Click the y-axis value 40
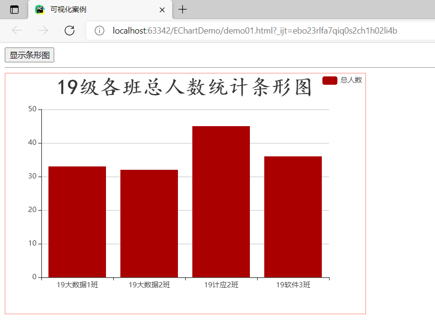 click(32, 142)
